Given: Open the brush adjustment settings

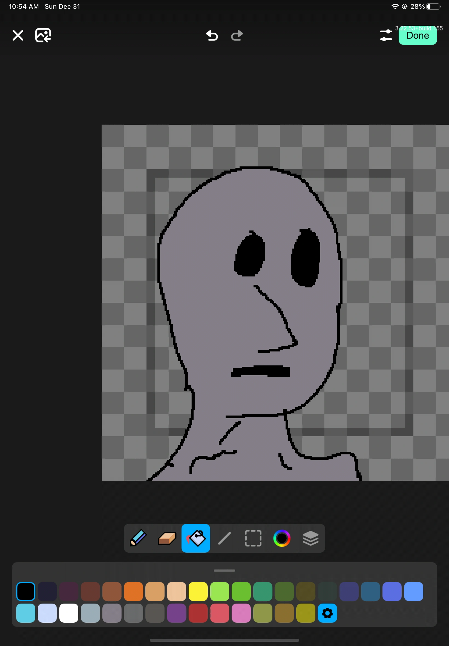Looking at the screenshot, I should click(x=386, y=35).
